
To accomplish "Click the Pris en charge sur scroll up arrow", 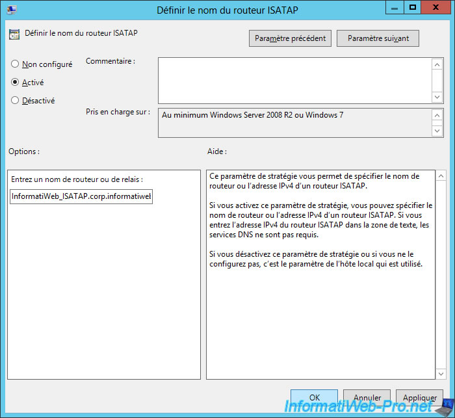I will tap(437, 115).
